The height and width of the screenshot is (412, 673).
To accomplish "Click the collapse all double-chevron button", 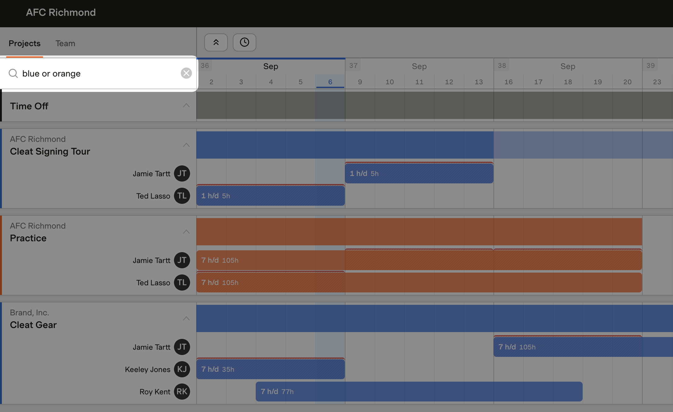I will [x=216, y=42].
